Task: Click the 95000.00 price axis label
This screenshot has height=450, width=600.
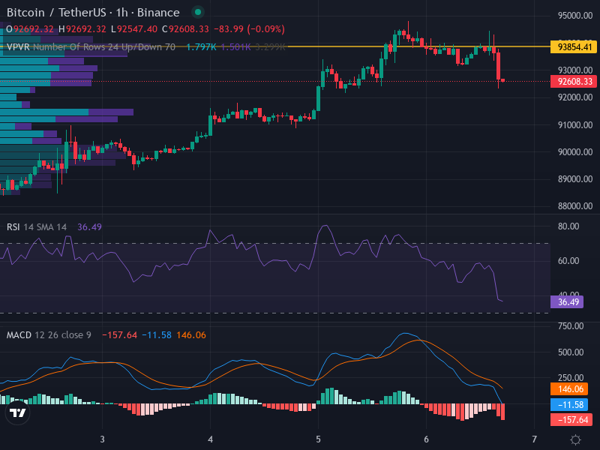Action: 574,16
